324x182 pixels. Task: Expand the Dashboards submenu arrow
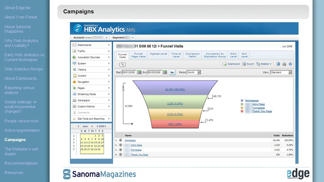[109, 45]
